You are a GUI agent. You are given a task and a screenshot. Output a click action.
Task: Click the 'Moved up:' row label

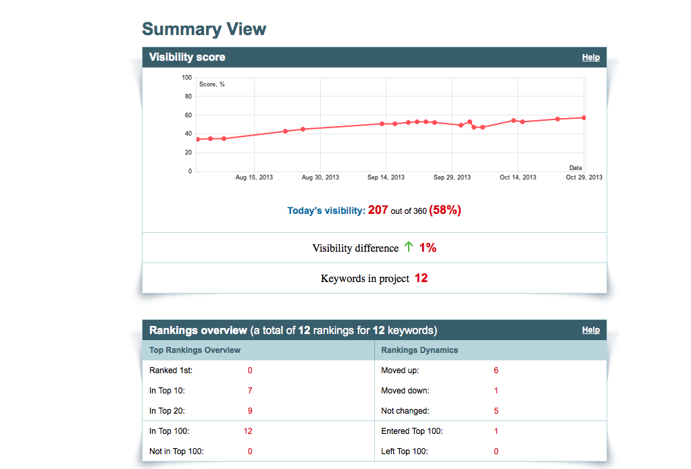pyautogui.click(x=400, y=370)
